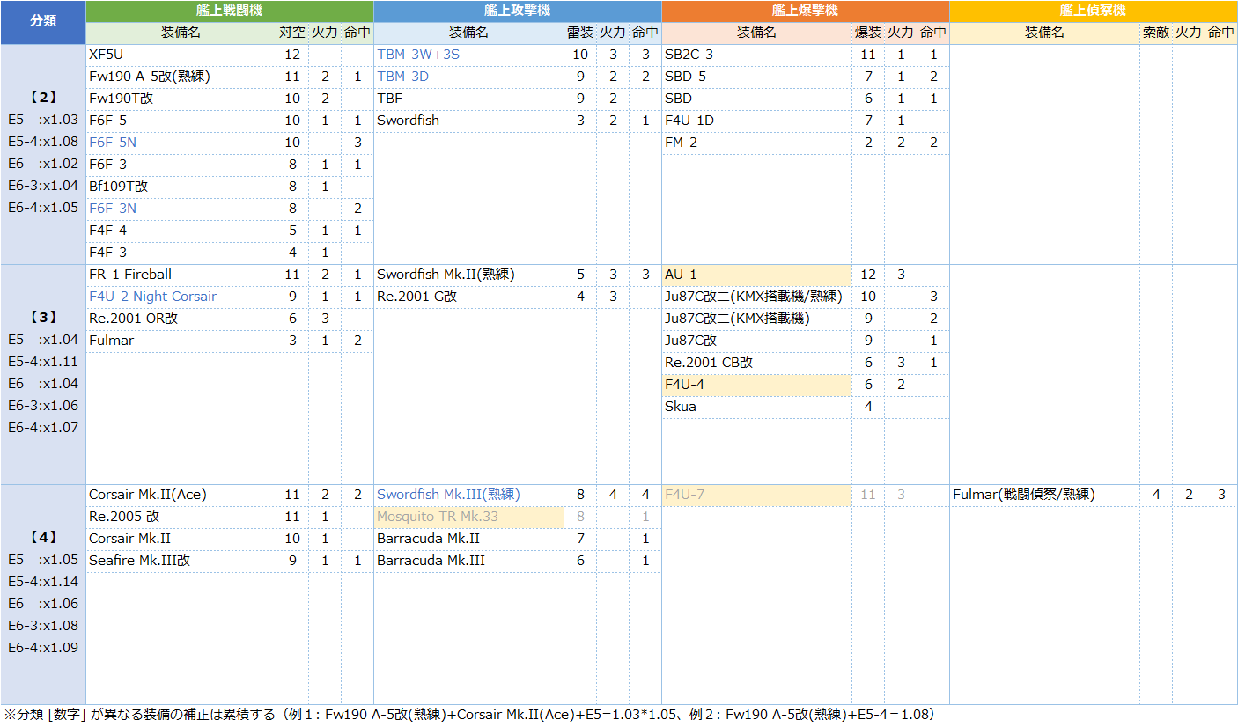Select the greyed F4U-7 cell
Screen dimensions: 1238x727
click(x=757, y=495)
